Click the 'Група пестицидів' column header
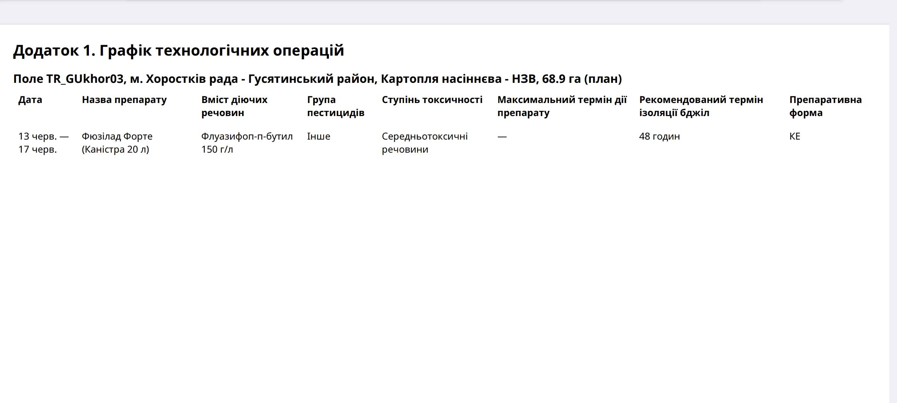The width and height of the screenshot is (897, 403). 335,106
